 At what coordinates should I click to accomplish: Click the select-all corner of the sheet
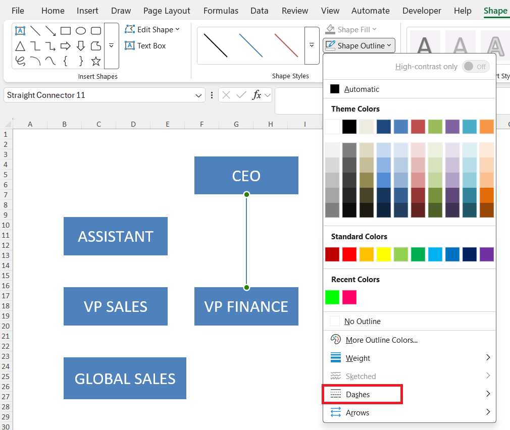coord(8,124)
